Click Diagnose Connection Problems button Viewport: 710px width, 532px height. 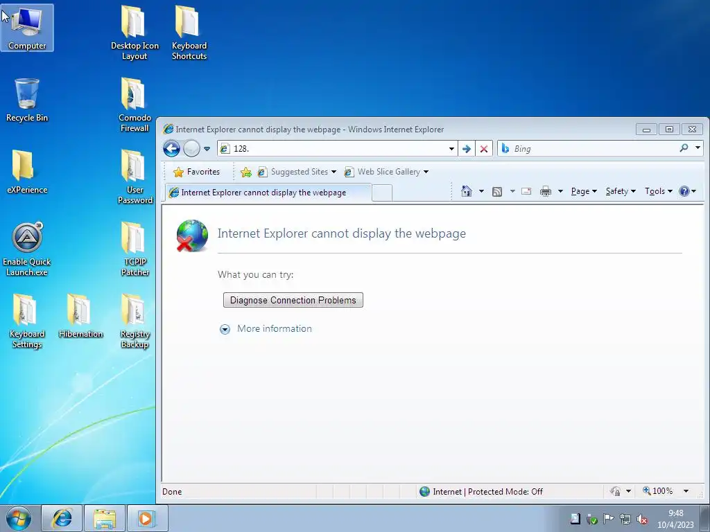point(293,300)
